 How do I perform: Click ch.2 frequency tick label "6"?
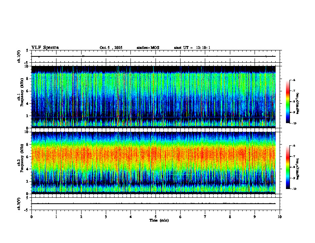click(x=28, y=157)
